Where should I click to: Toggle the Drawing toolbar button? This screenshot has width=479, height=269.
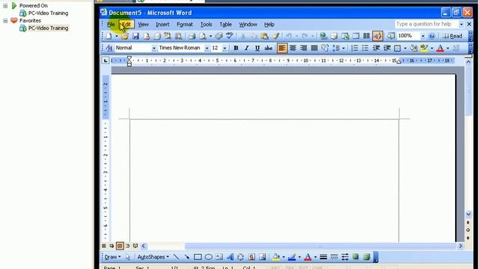[377, 36]
